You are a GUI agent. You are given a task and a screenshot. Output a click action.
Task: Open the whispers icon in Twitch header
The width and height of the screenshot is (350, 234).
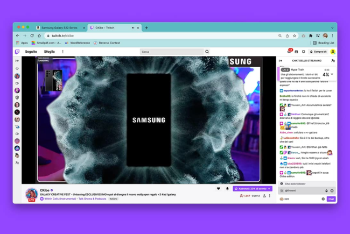[x=303, y=52]
